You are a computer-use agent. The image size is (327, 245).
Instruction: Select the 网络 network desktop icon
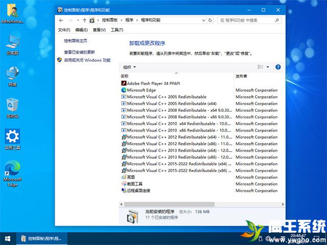[x=12, y=77]
